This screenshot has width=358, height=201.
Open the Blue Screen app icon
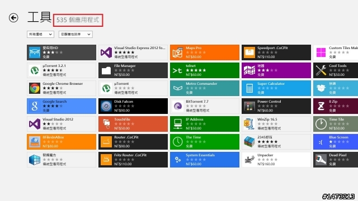tap(321, 142)
